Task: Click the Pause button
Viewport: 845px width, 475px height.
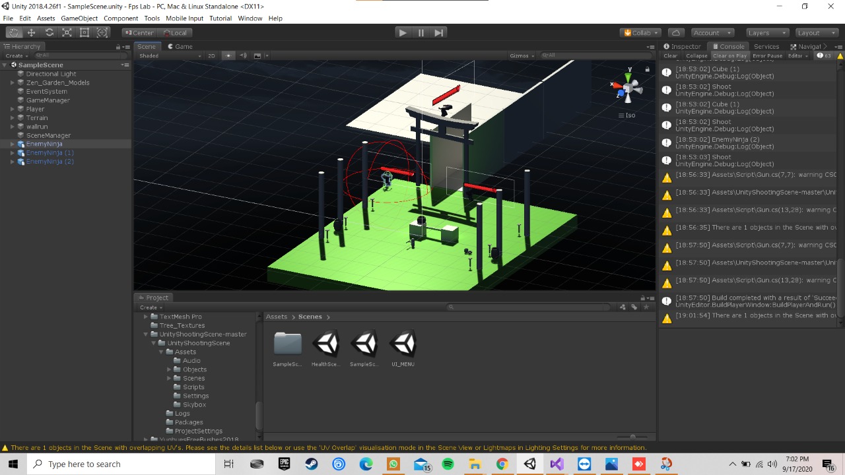Action: click(421, 32)
